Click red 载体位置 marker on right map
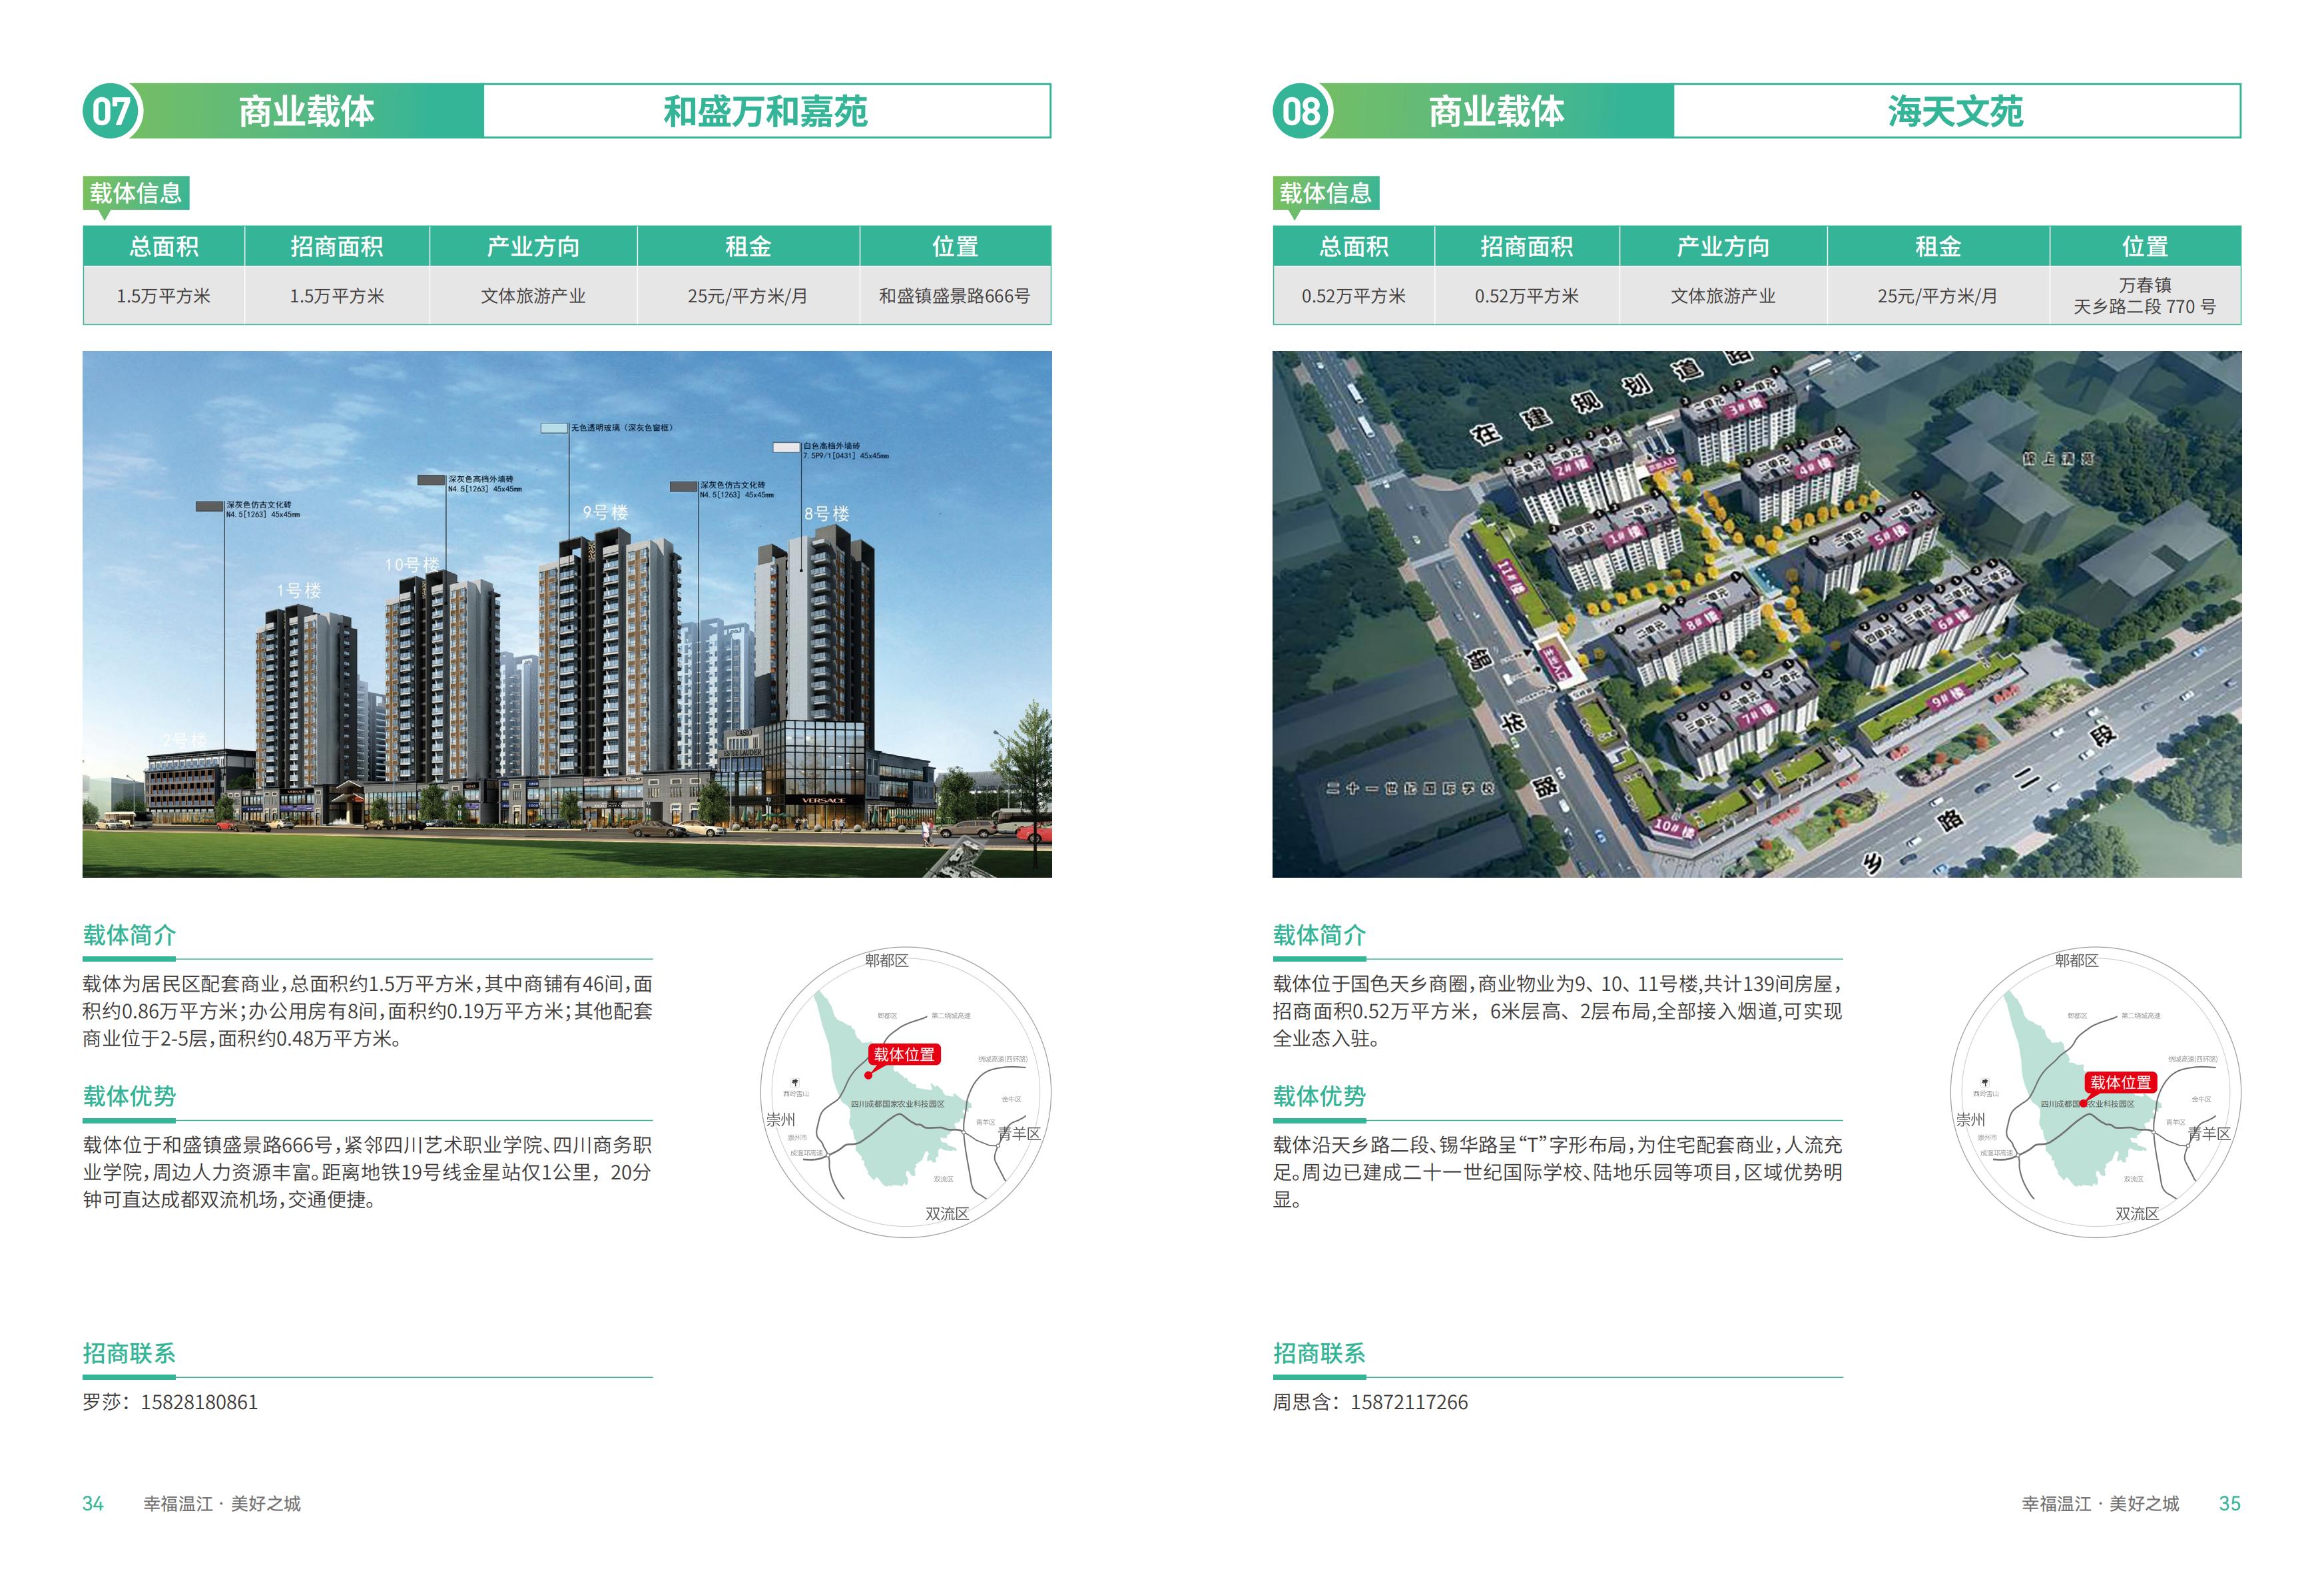The height and width of the screenshot is (1577, 2324). click(x=2120, y=1083)
